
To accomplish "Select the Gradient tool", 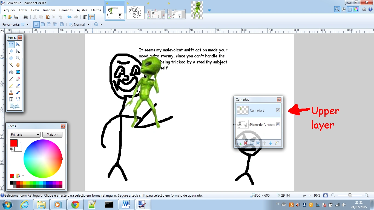I will coord(18,72).
